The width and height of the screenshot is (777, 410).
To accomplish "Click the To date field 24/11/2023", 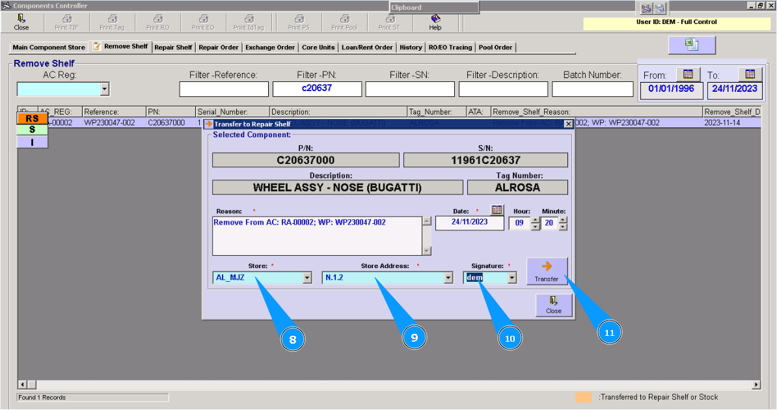I will point(735,90).
